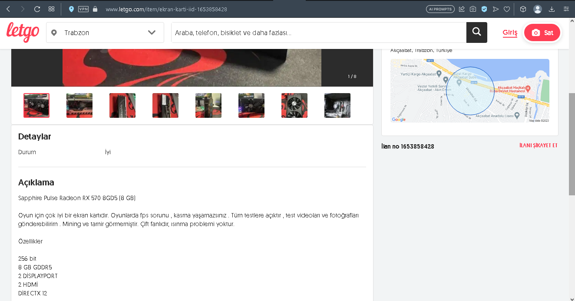Click the DİRECTX 12 line
575x301 pixels.
[x=33, y=293]
